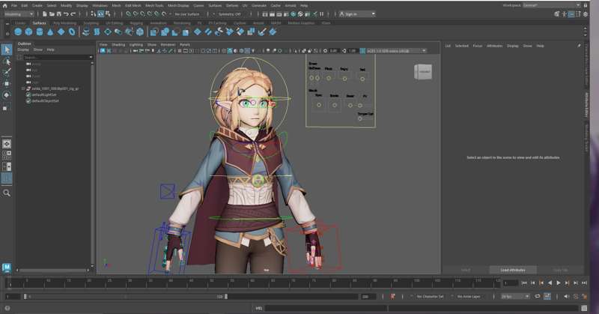Create a NURBS cylinder from shelf
The image size is (599, 314).
[40, 32]
